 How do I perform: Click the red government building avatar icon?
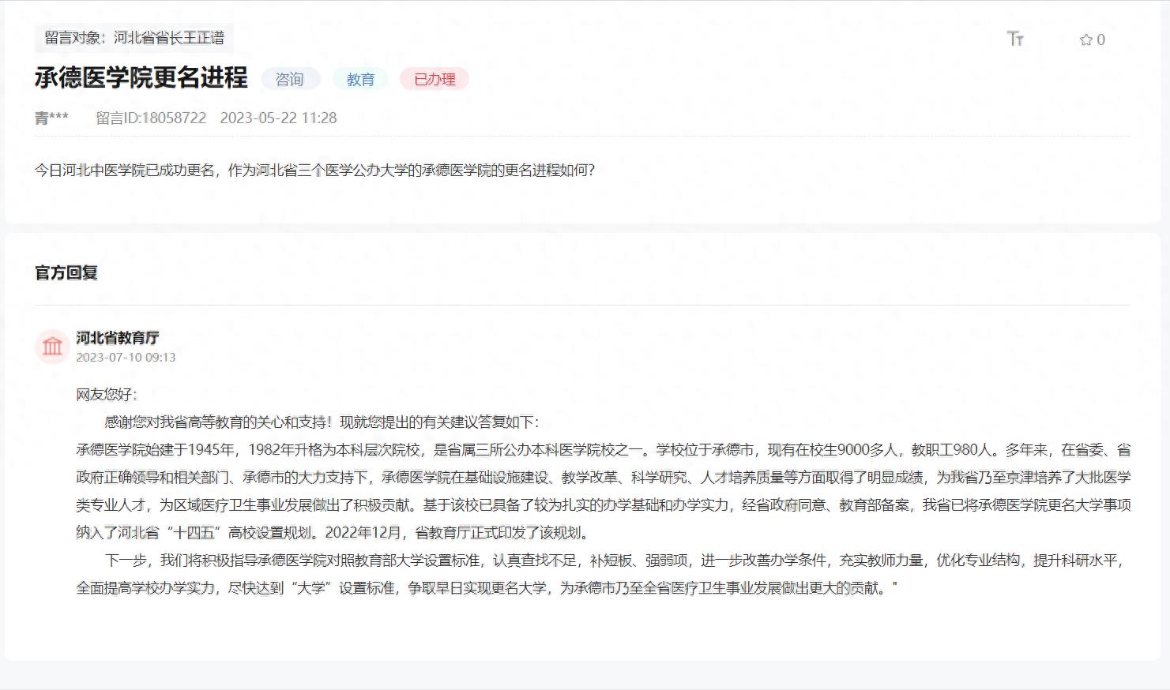(52, 347)
